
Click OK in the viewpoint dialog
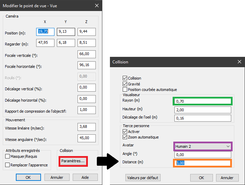click(29, 177)
